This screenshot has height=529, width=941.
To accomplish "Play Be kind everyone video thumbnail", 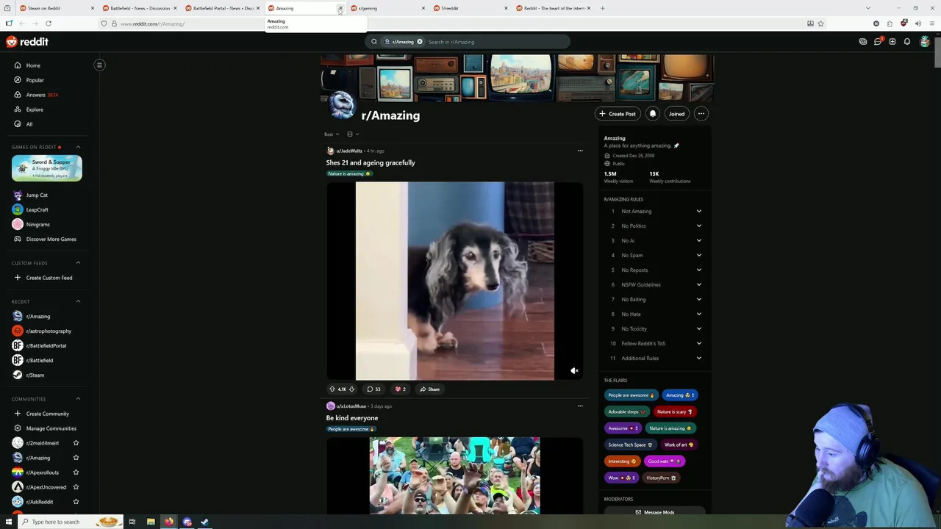I will point(454,475).
